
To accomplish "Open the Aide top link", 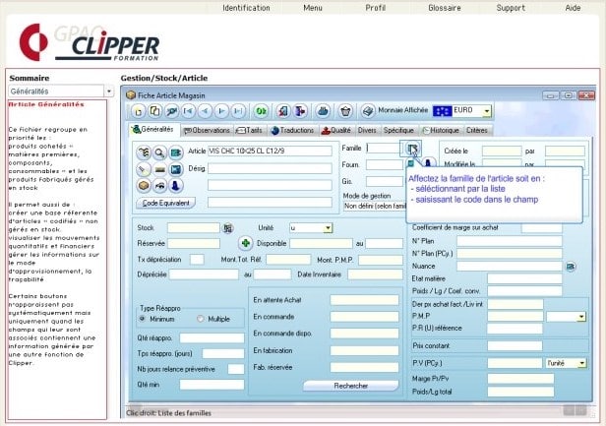I will [x=573, y=8].
